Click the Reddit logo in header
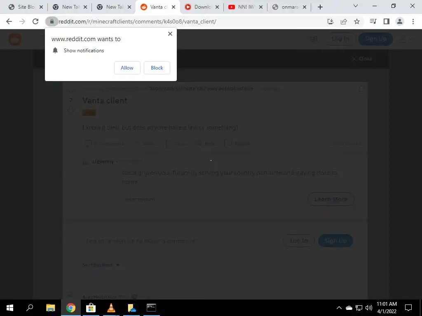422x316 pixels. click(15, 39)
